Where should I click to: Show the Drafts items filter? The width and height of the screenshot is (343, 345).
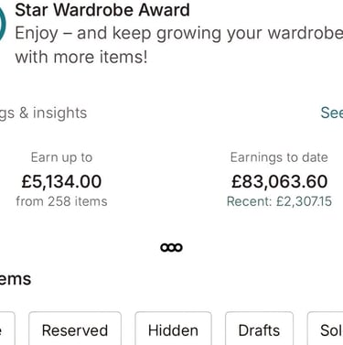tap(259, 330)
